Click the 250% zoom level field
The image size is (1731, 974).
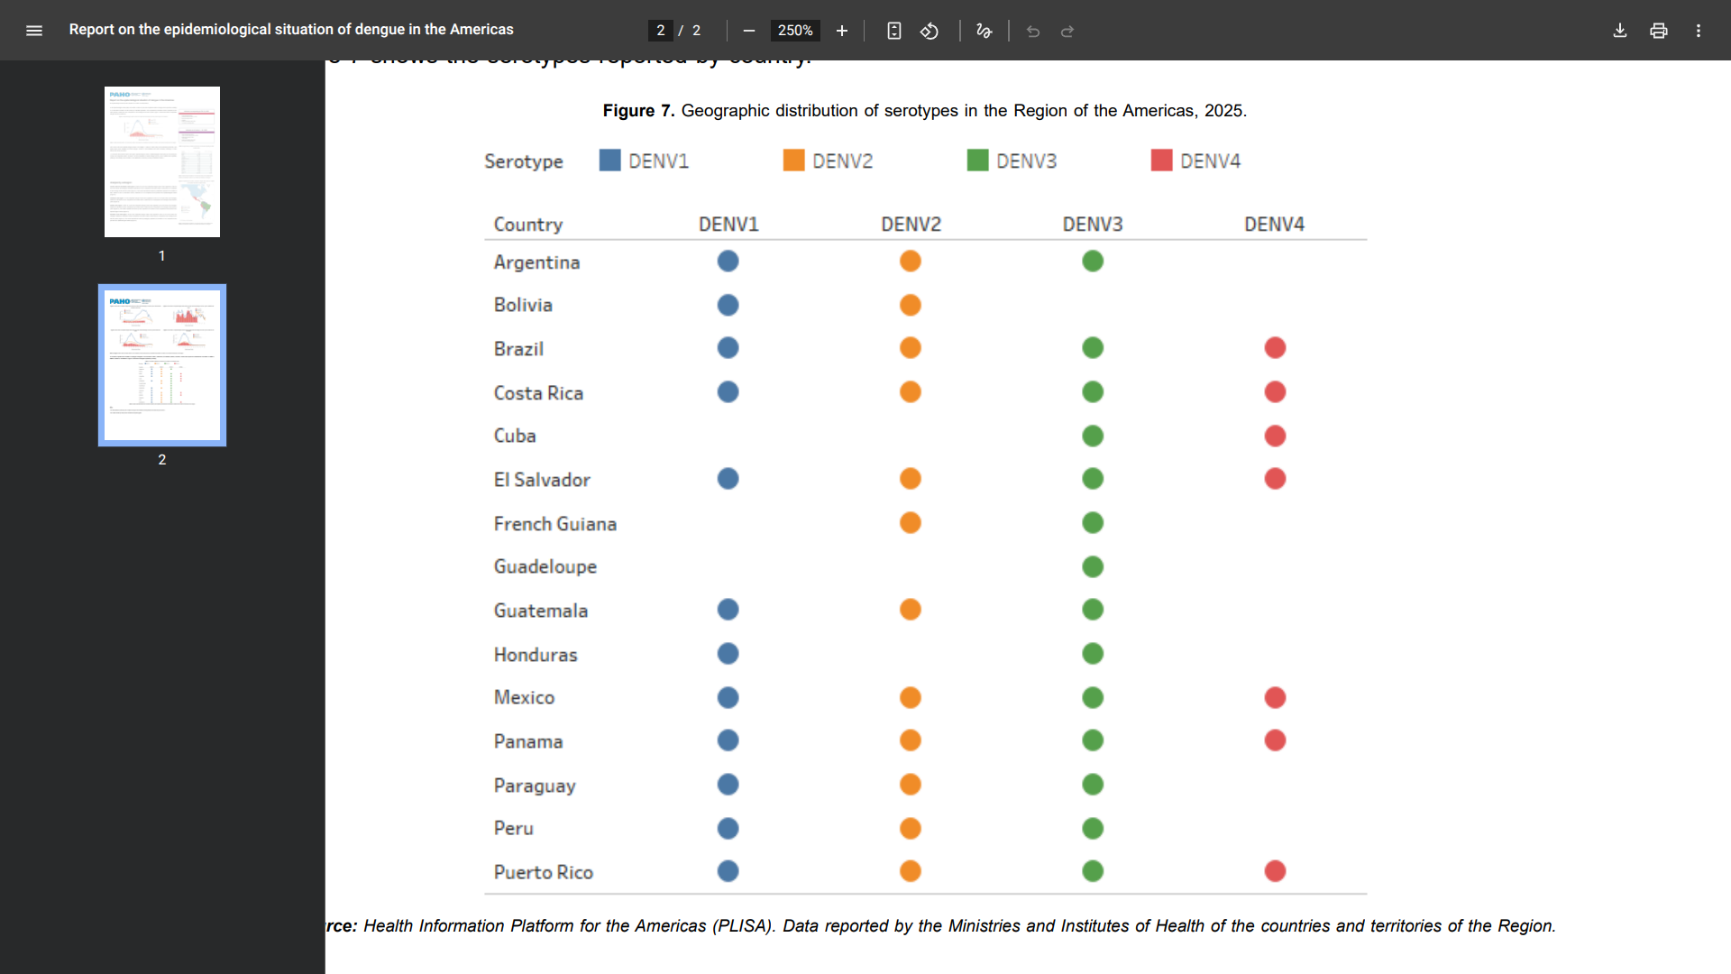pos(794,31)
